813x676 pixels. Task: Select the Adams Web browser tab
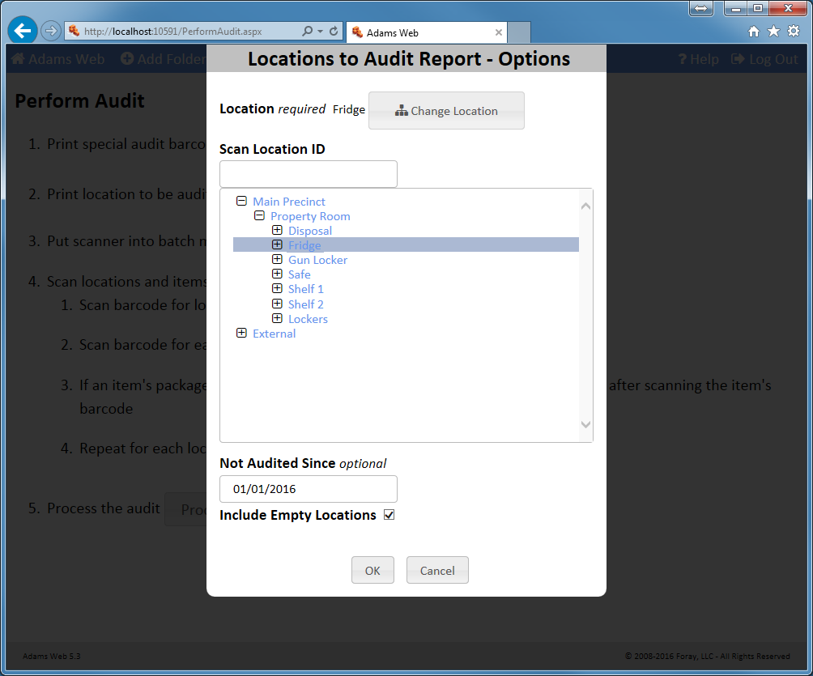(421, 33)
